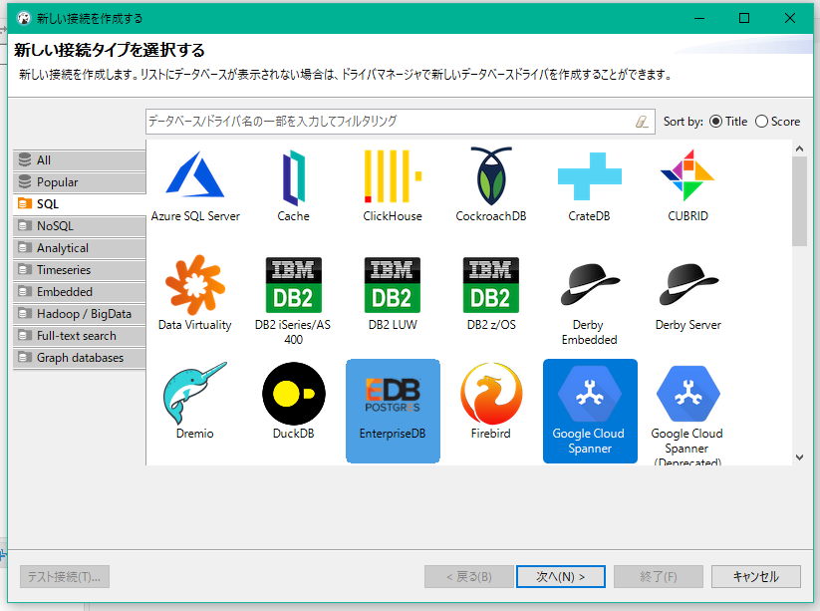Clear the filter with the eraser icon
This screenshot has height=611, width=820.
pyautogui.click(x=642, y=122)
